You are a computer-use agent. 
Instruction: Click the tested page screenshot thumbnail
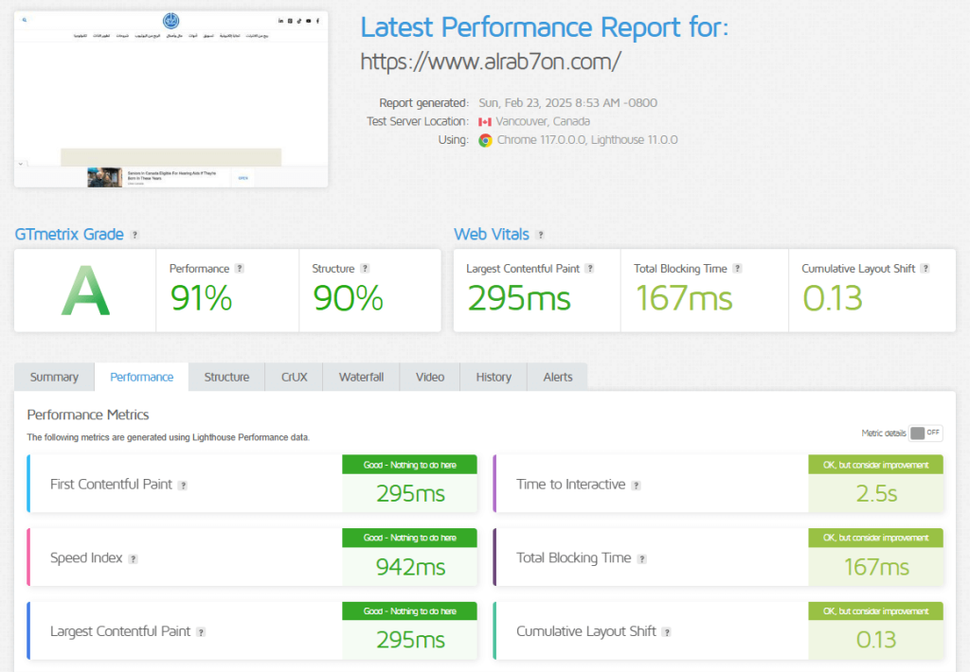pyautogui.click(x=171, y=98)
